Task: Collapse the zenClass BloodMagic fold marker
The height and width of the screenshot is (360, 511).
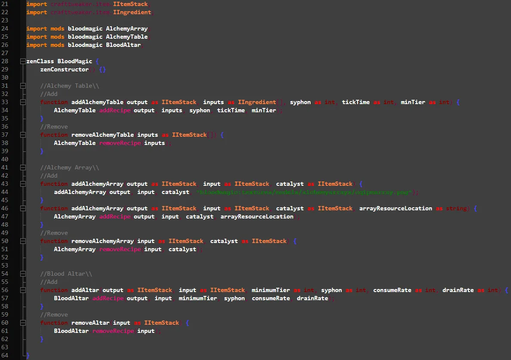Action: click(x=23, y=61)
